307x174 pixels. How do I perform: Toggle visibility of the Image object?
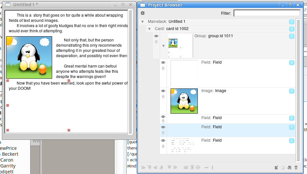point(163,91)
